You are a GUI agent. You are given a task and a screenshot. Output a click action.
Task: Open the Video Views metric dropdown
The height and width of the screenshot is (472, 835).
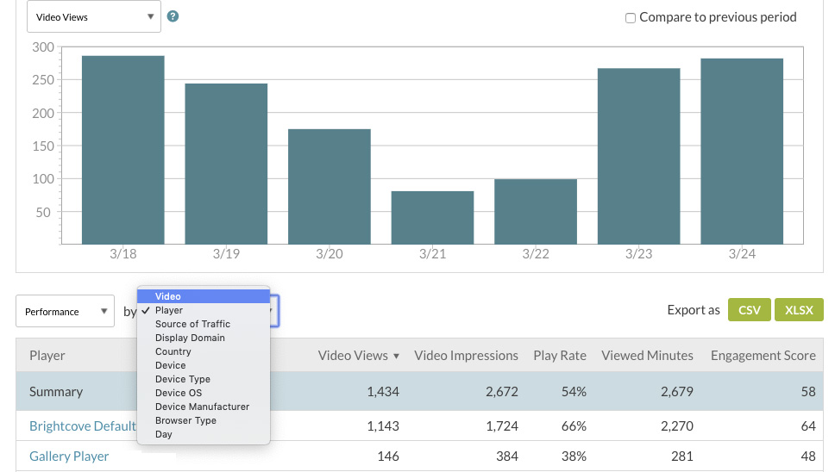94,17
